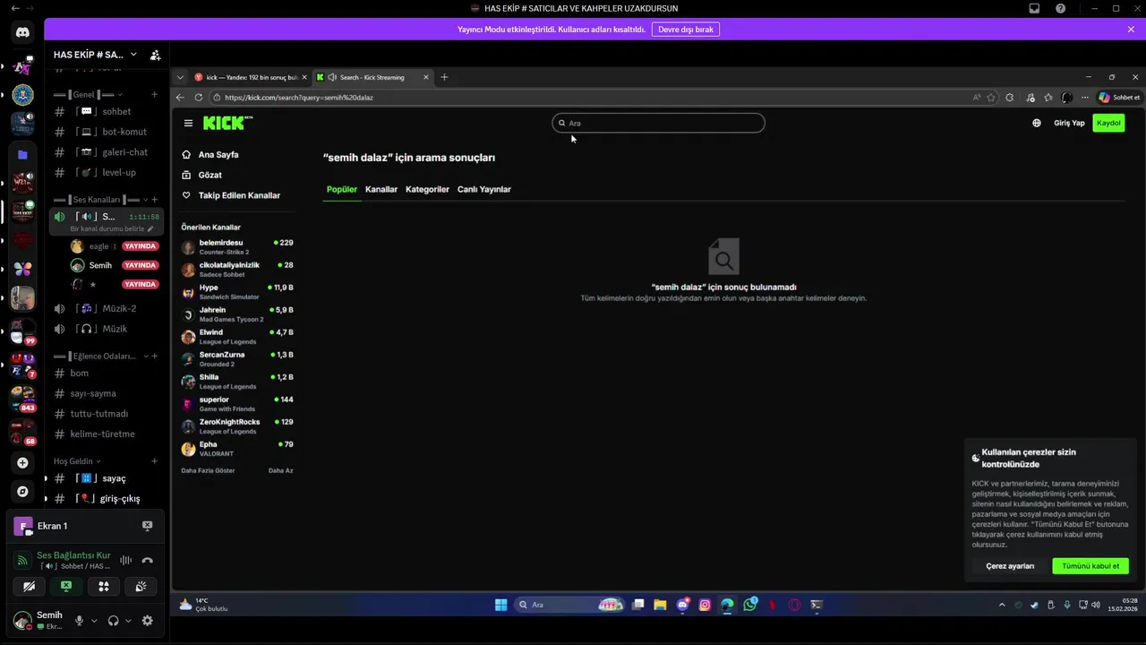
Task: Click Daha Az under channels
Action: point(280,470)
